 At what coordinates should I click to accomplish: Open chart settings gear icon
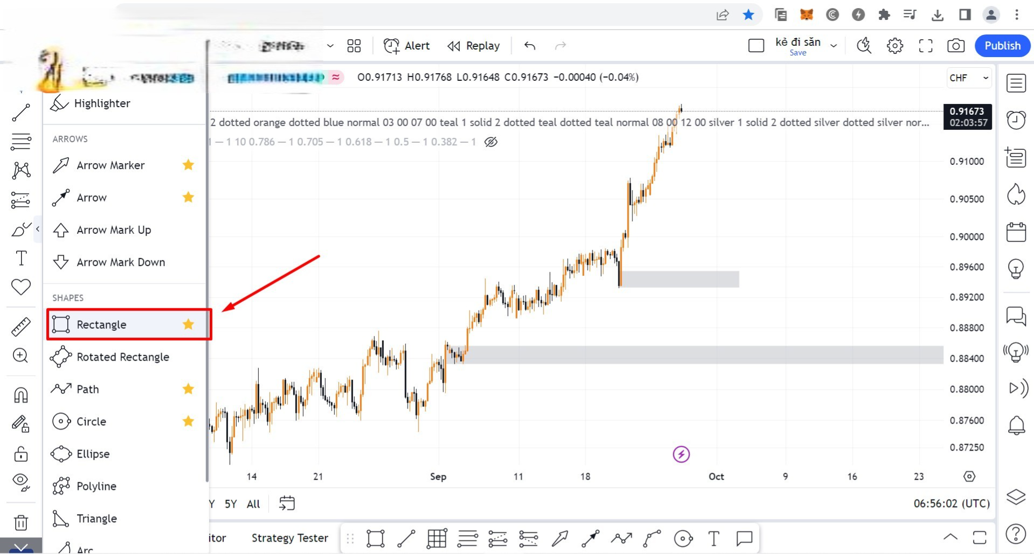point(895,46)
